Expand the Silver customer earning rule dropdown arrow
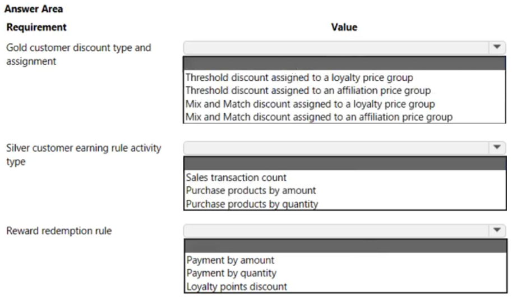 pyautogui.click(x=497, y=147)
